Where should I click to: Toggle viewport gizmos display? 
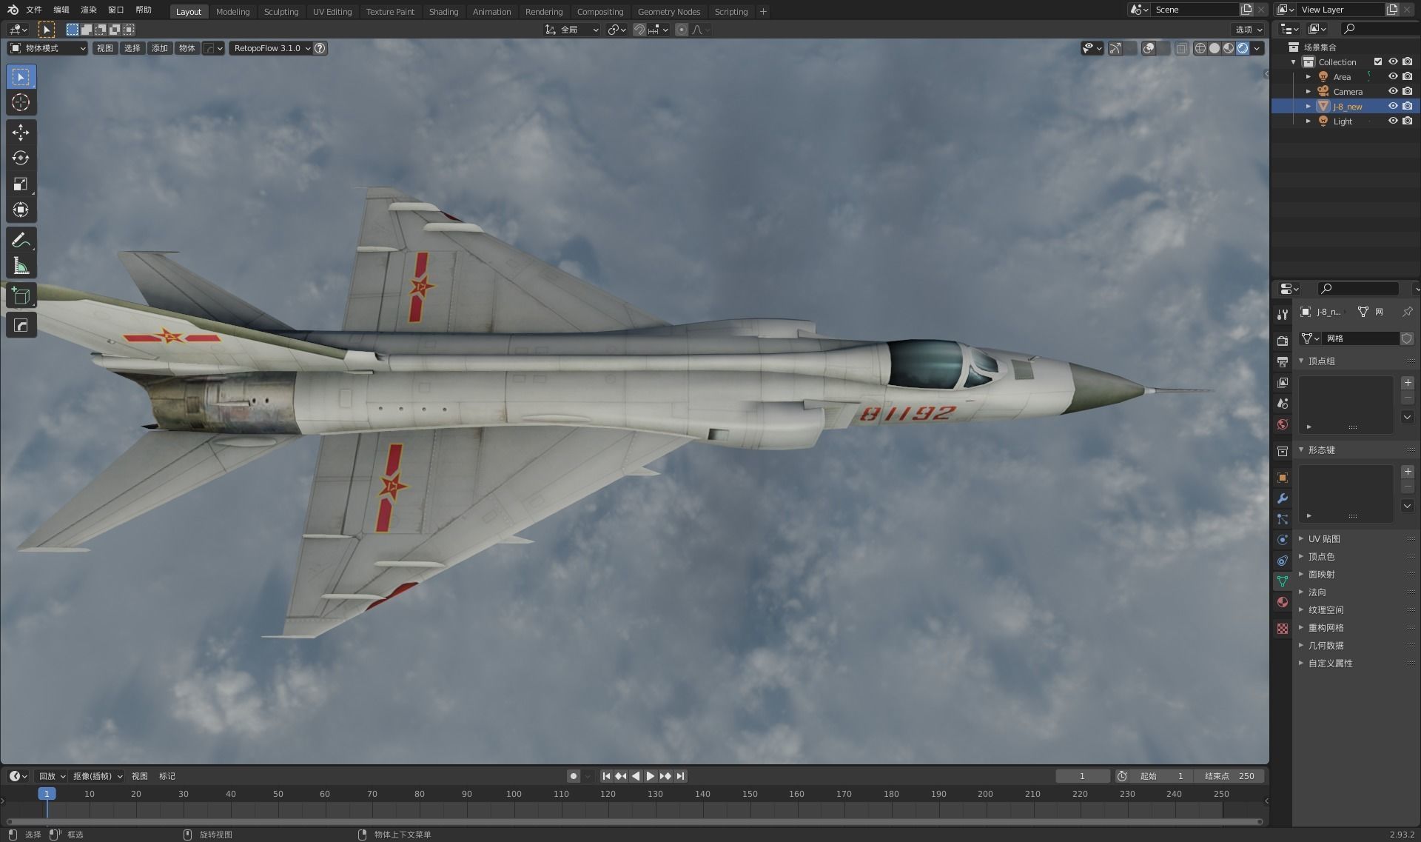1115,48
